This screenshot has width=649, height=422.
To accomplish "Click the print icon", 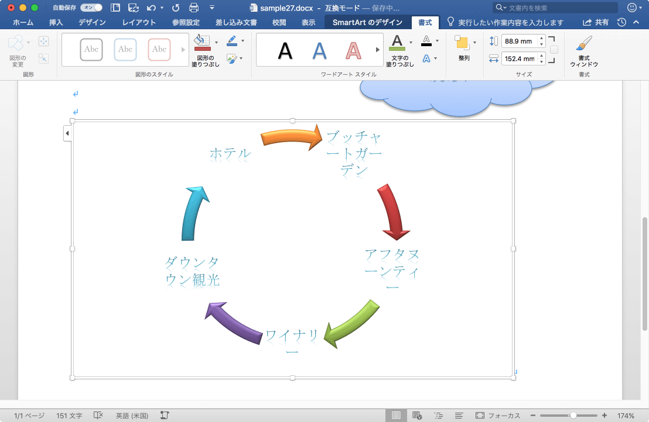I will click(x=194, y=8).
